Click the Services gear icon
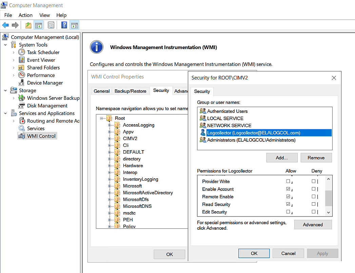355x273 pixels. (x=21, y=129)
